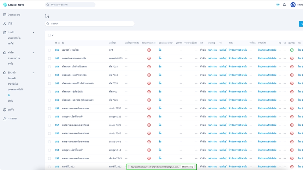Tick the select-all checkbox above the table
303x170 pixels.
pyautogui.click(x=50, y=35)
